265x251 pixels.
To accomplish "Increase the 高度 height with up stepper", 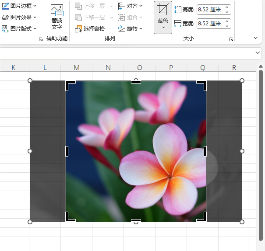I will point(227,7).
